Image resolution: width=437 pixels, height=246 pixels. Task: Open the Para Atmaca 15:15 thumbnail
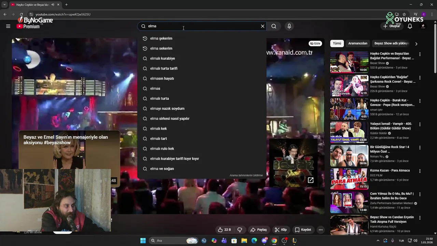(349, 179)
